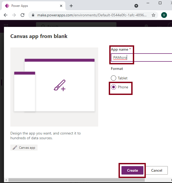Click the Create button
The width and height of the screenshot is (172, 183).
coord(132,170)
